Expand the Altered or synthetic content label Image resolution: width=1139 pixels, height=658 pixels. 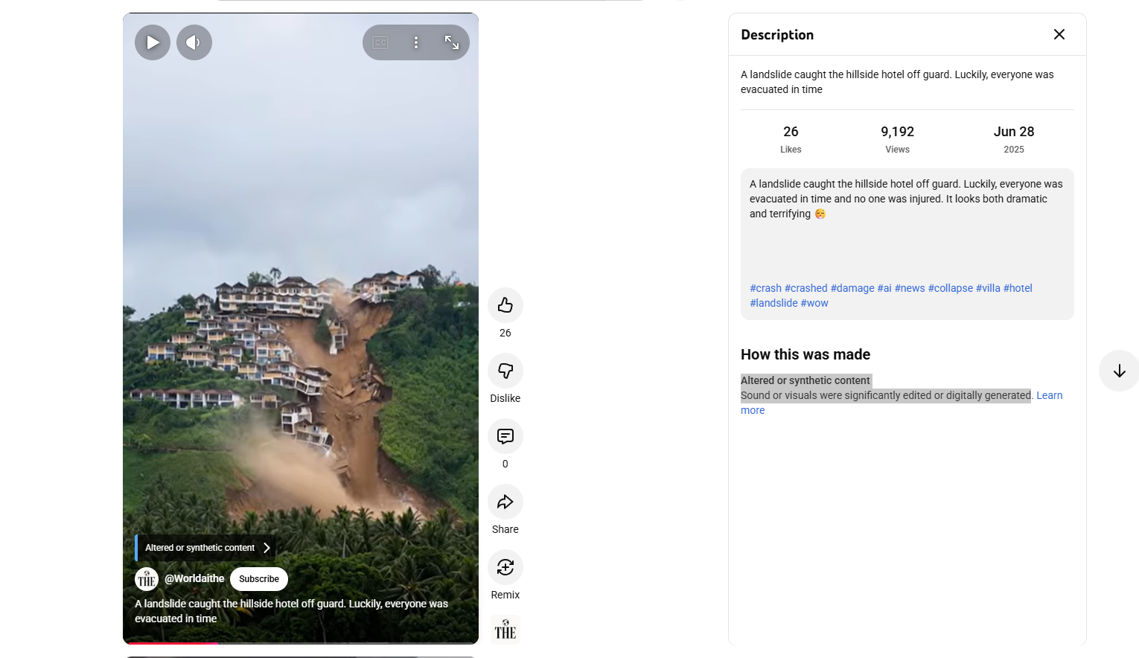tap(205, 548)
